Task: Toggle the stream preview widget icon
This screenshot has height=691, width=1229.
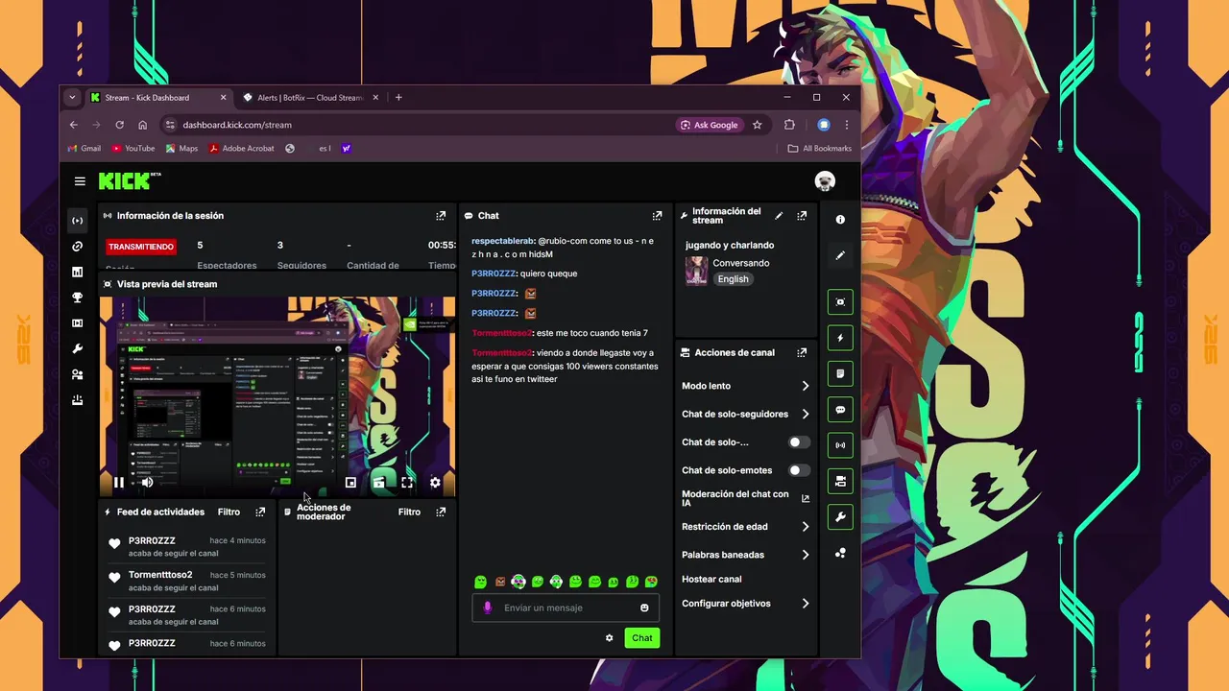Action: 840,302
